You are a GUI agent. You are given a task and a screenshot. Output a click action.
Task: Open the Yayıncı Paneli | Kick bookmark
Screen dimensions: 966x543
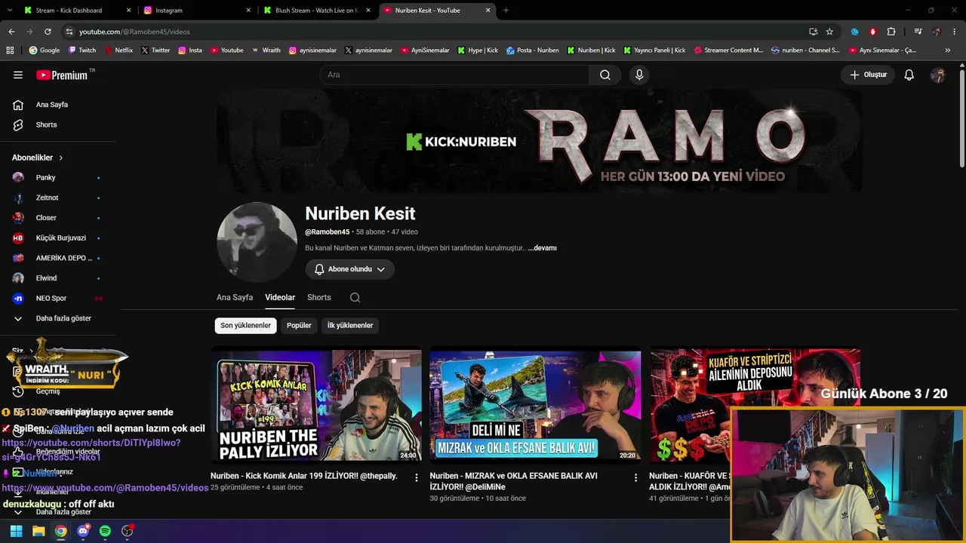point(654,51)
